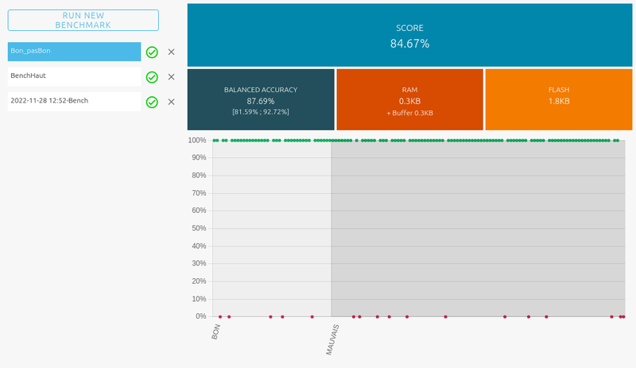Click the RAM 0.3KB tile

[409, 99]
